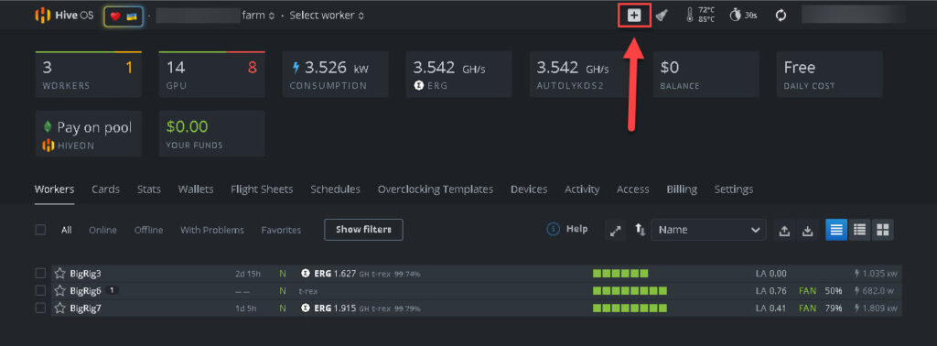Toggle the sort direction arrows icon
The image size is (937, 346).
point(640,230)
